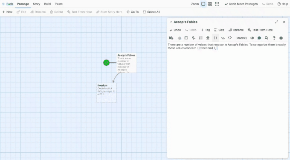Open the alignment tool in editor toolbar
Viewport: 290px width, 160px height.
[x=208, y=38]
